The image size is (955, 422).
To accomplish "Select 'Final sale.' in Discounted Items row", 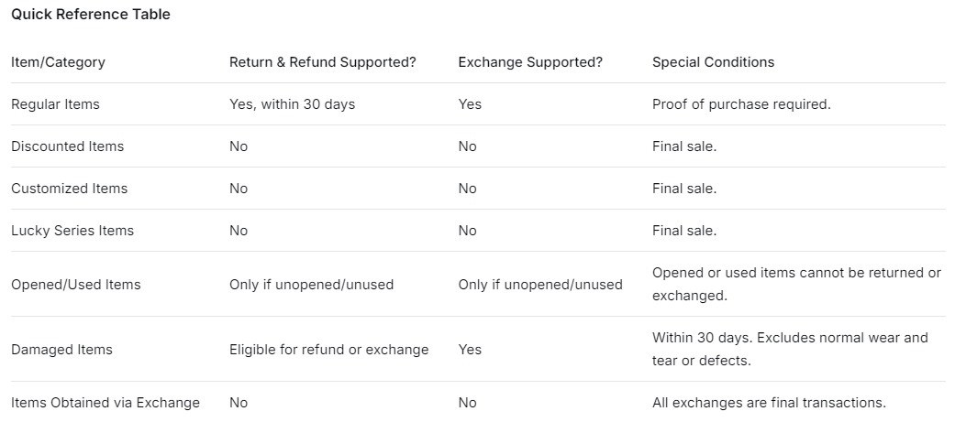I will click(684, 146).
